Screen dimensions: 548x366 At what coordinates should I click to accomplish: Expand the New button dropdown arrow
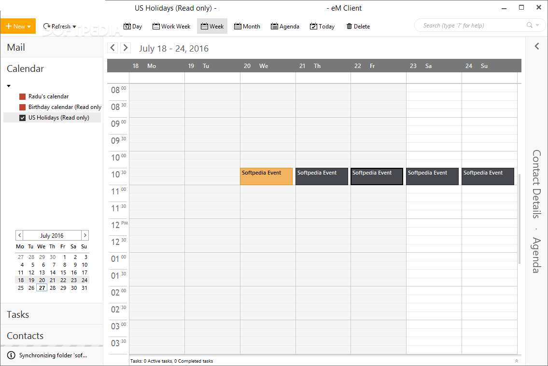click(x=29, y=27)
